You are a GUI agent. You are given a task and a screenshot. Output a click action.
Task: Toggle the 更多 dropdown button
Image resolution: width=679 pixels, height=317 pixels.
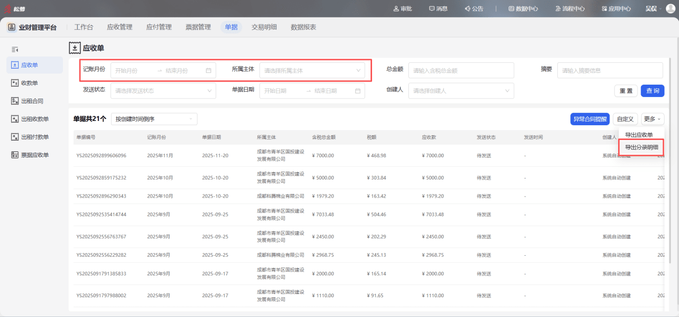click(653, 119)
